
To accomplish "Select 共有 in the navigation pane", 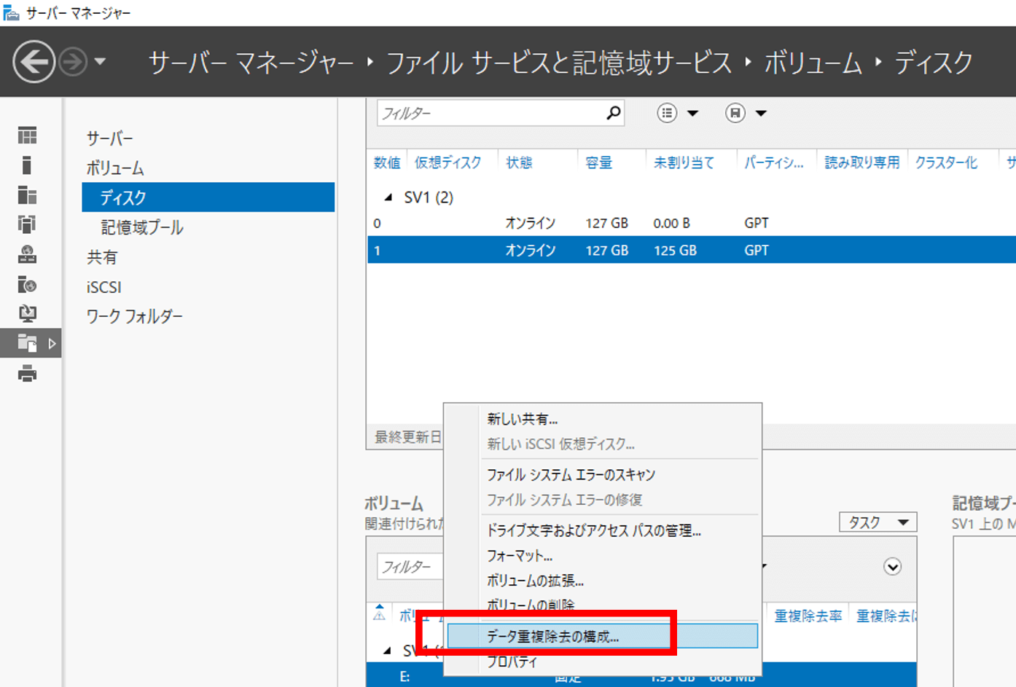I will pyautogui.click(x=102, y=257).
